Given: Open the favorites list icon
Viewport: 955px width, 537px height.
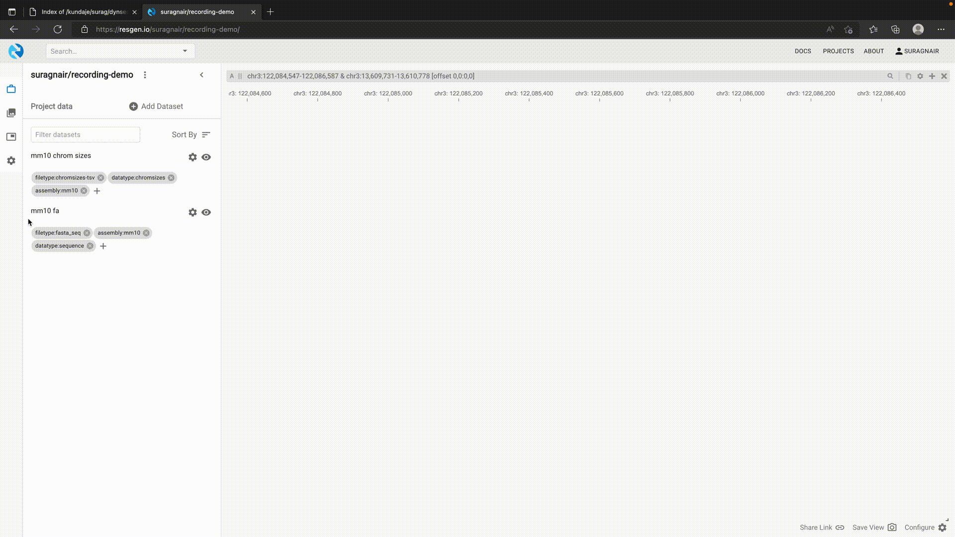Looking at the screenshot, I should coord(873,29).
